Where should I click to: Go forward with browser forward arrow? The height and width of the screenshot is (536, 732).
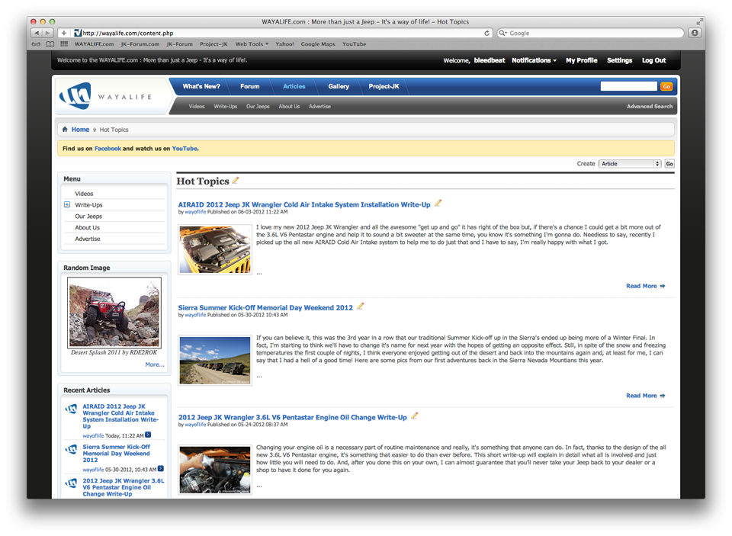click(47, 33)
